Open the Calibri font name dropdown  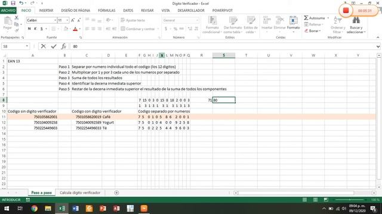coord(56,20)
